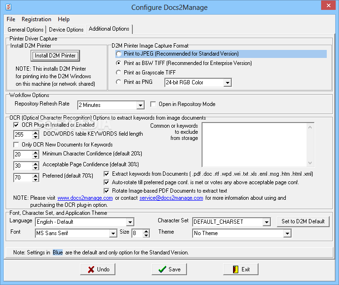Decrease font Size spinner
Viewport: 339px width, 285px height.
146,236
